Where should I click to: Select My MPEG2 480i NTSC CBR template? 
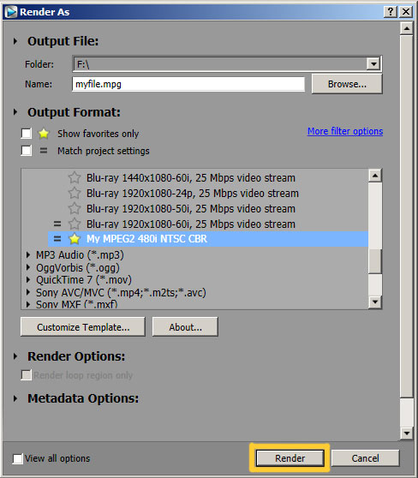208,239
